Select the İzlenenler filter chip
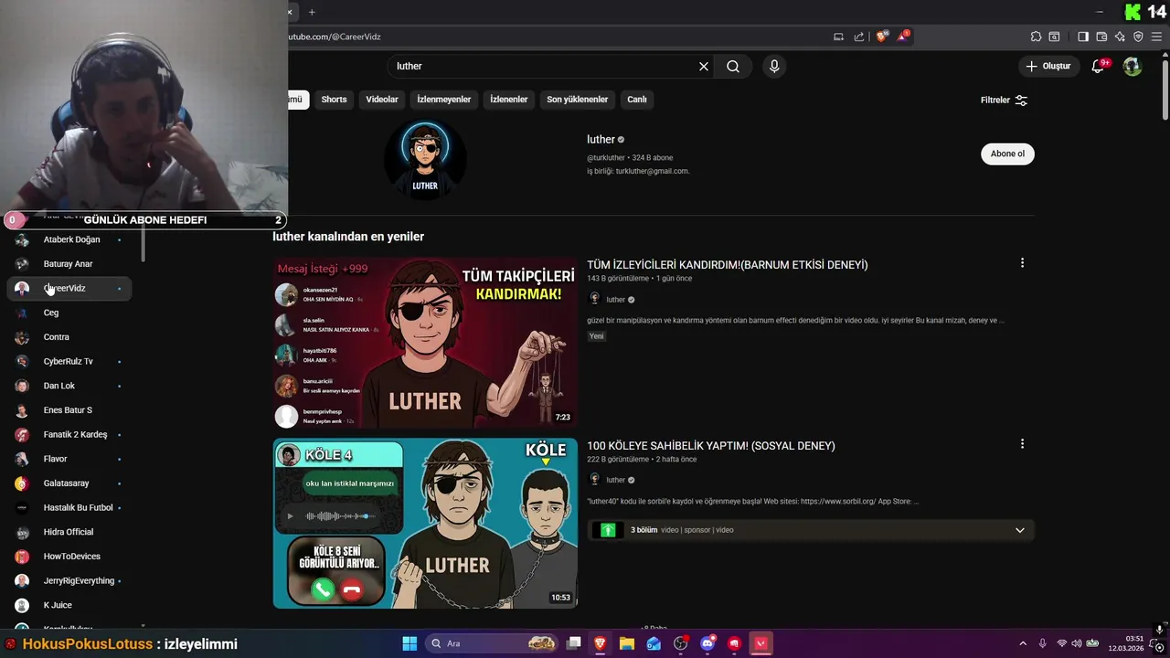Screen dimensions: 1170x658 [x=509, y=100]
